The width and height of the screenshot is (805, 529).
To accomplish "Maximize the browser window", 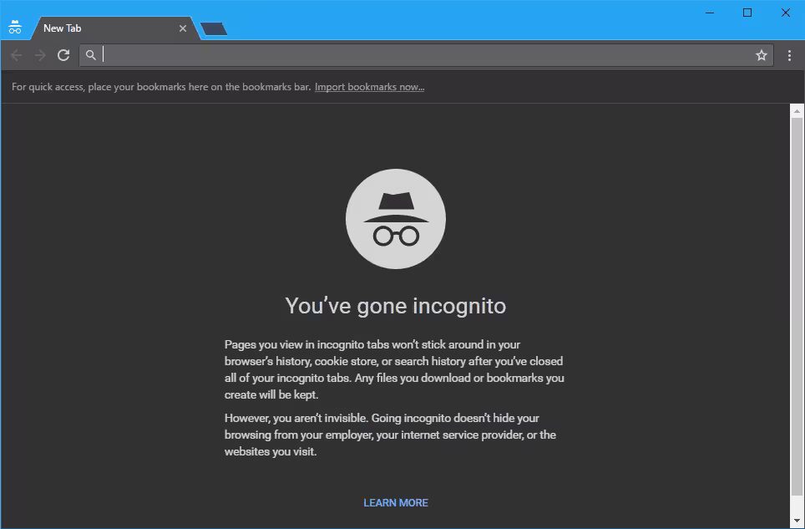I will (747, 13).
